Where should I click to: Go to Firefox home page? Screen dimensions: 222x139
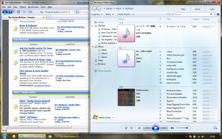[30, 12]
